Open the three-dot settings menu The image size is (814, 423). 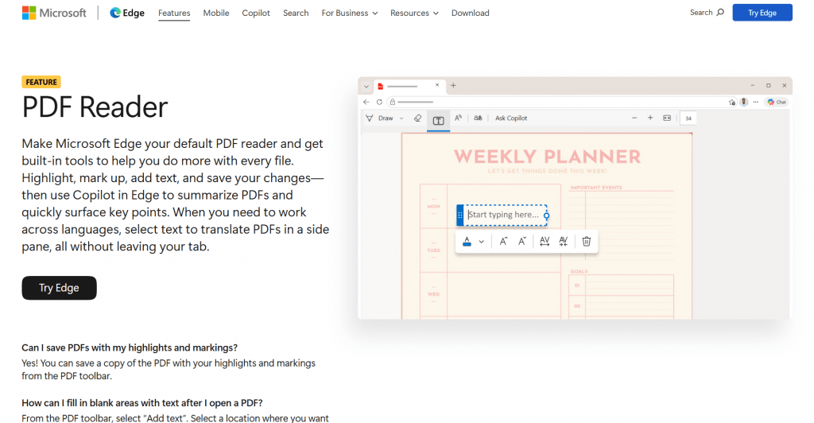pyautogui.click(x=756, y=103)
